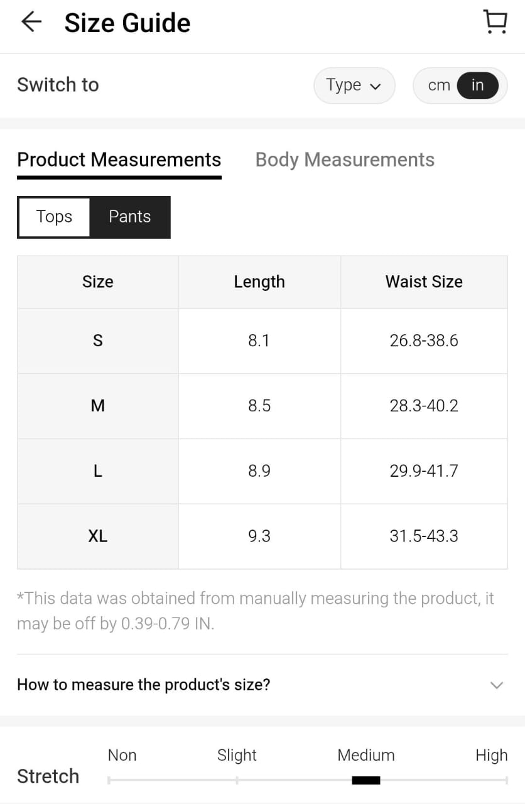
Task: Show the Tops measurements
Action: tap(55, 217)
